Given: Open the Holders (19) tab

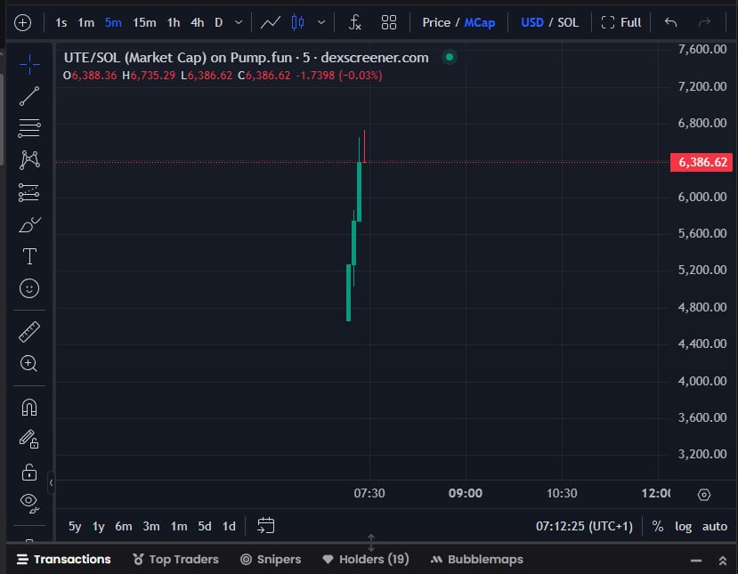Looking at the screenshot, I should tap(366, 560).
